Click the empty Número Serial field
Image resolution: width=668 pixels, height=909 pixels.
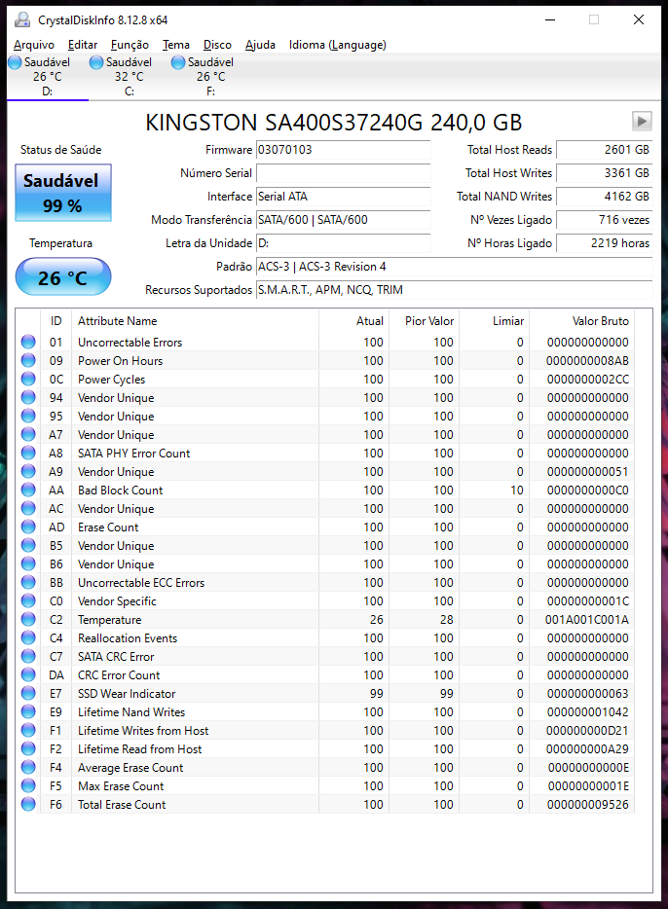click(x=344, y=173)
